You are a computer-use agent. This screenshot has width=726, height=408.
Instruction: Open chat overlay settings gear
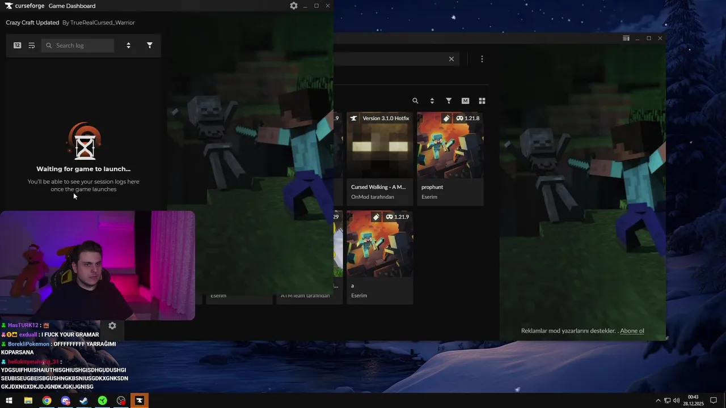click(112, 326)
